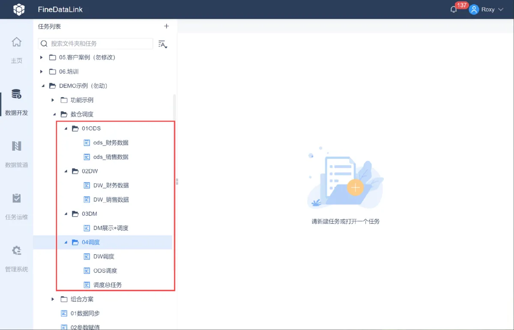Click the search magnifier icon

[x=44, y=44]
